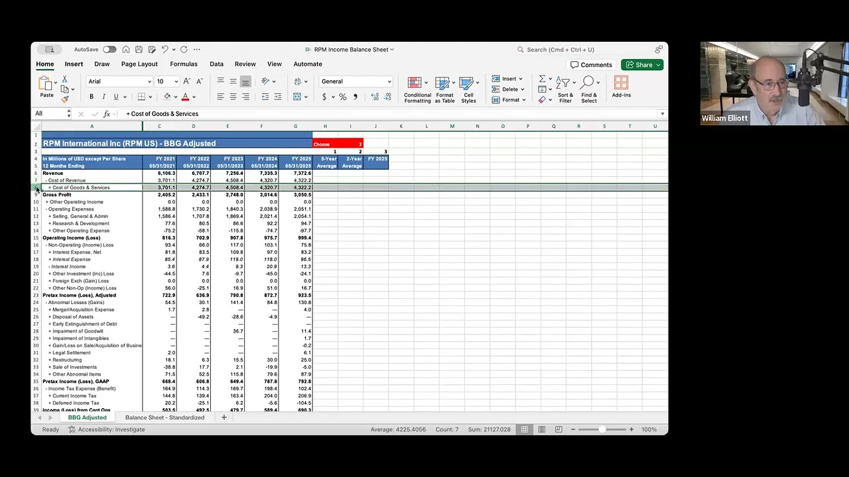849x477 pixels.
Task: Open the Format cells dropdown
Action: [x=509, y=100]
